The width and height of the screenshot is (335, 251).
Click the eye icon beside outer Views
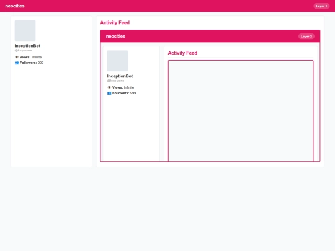[x=17, y=57]
